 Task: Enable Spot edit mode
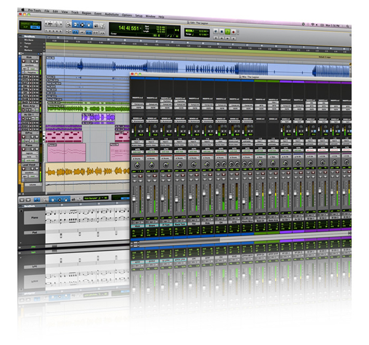coord(36,24)
